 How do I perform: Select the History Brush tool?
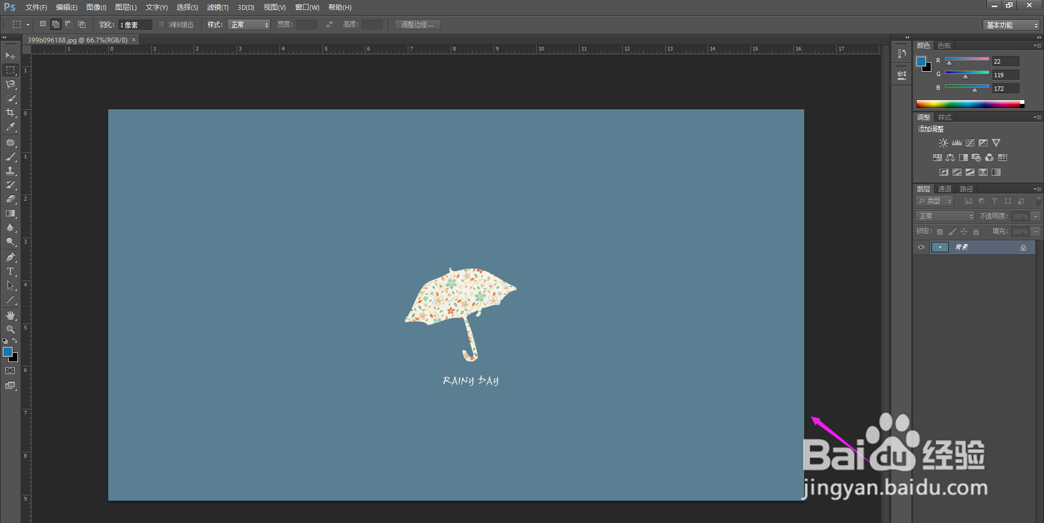[10, 185]
